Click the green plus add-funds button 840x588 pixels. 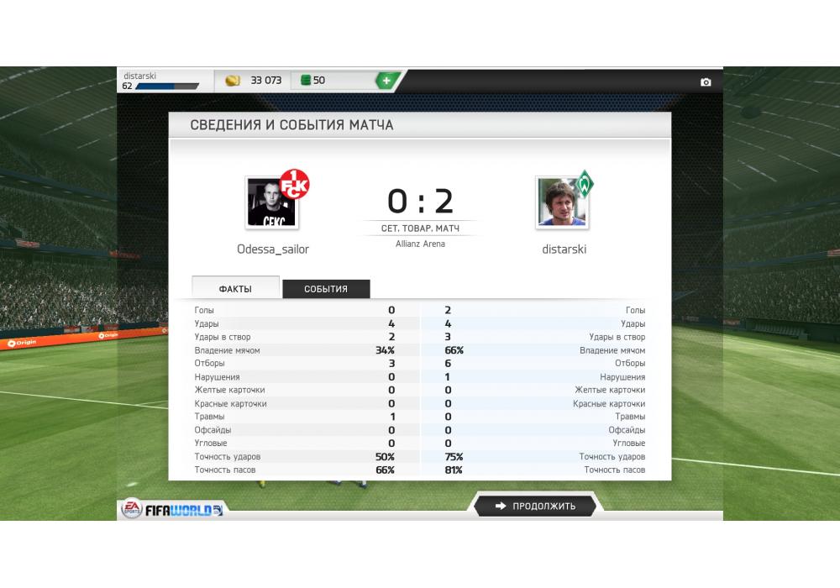tap(386, 81)
